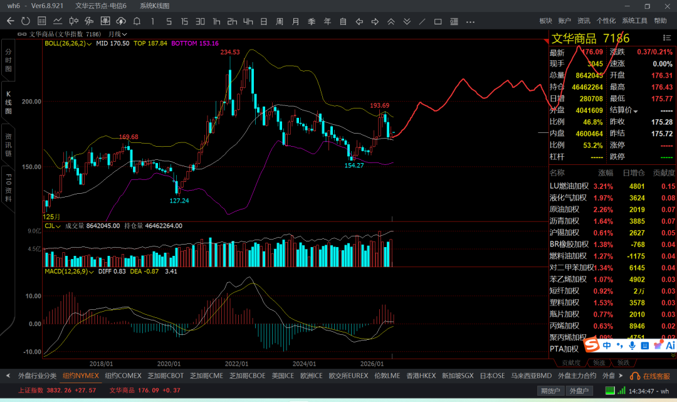Open the quote list table icon
This screenshot has height=402, width=677.
click(42, 21)
